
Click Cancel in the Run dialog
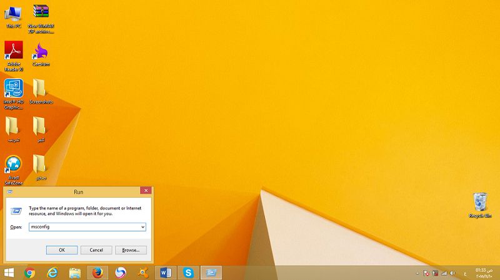pyautogui.click(x=96, y=250)
